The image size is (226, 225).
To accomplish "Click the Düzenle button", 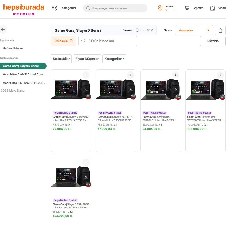I will [213, 41].
